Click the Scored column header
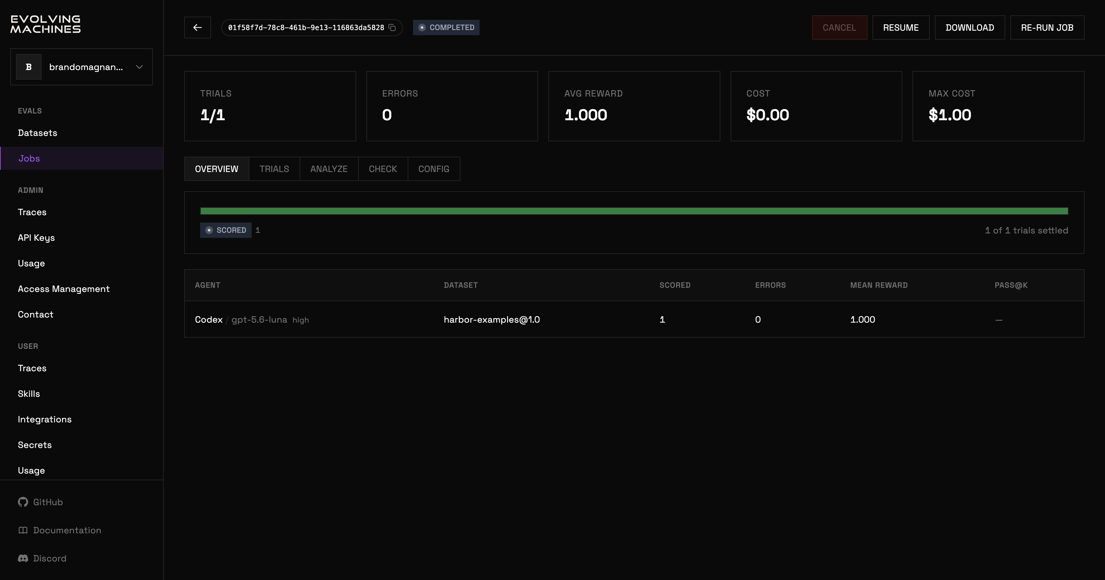This screenshot has width=1105, height=580. pos(675,285)
